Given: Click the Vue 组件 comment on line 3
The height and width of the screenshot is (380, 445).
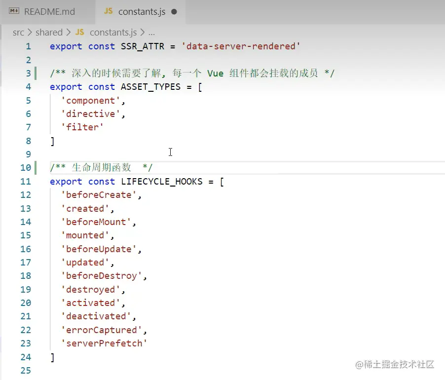Looking at the screenshot, I should coord(192,73).
